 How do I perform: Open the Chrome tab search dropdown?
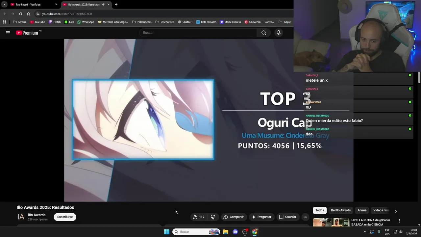point(4,5)
